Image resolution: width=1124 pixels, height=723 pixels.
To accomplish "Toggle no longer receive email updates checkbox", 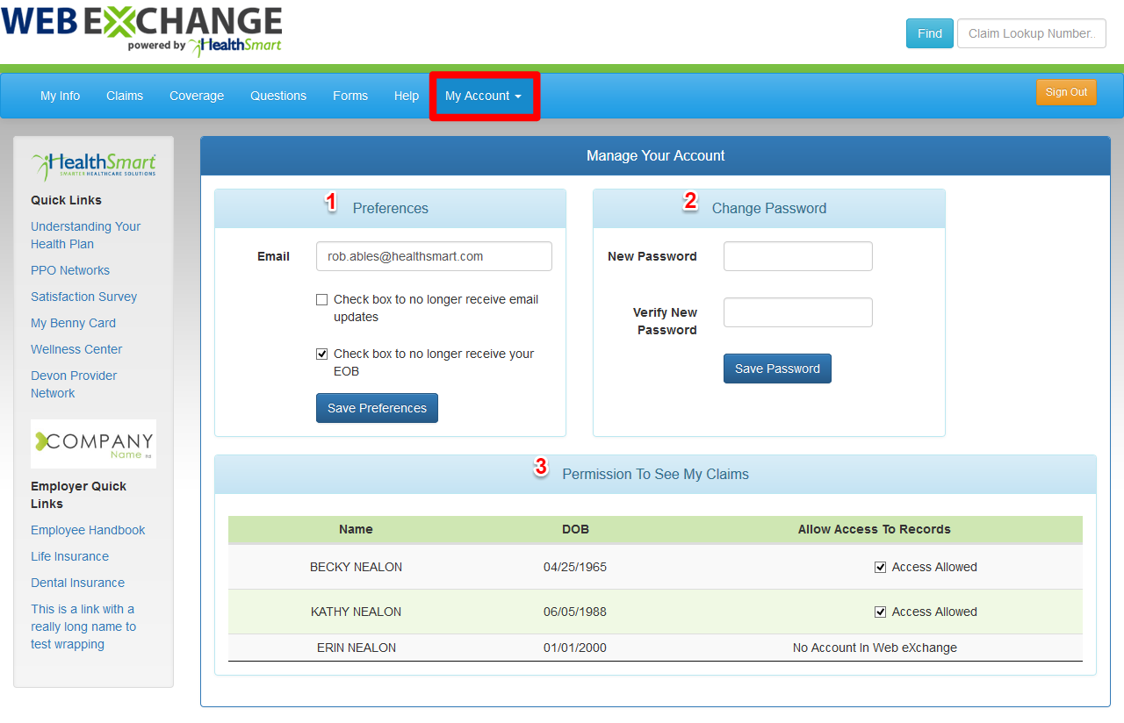I will click(321, 300).
